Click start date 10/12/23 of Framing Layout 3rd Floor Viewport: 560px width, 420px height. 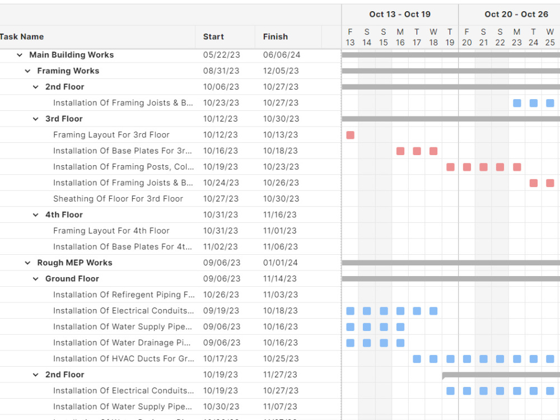pyautogui.click(x=220, y=135)
